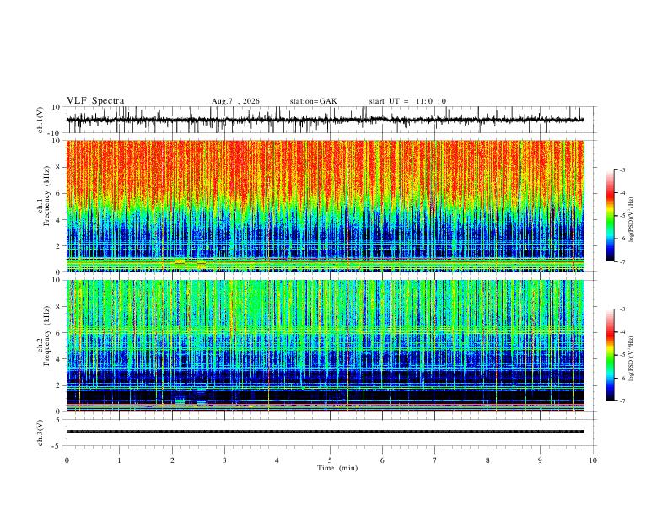Click the 9 minute tick label
The image size is (668, 516).
click(x=540, y=460)
